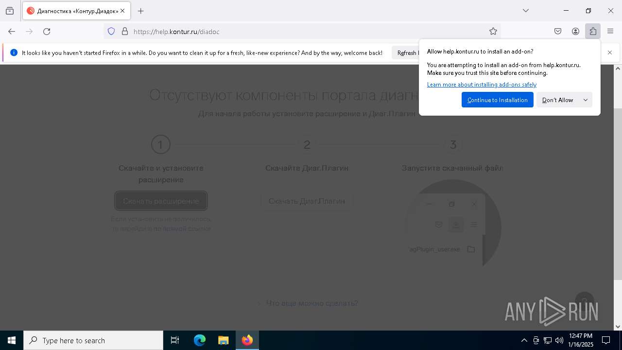Open the Windows Start menu

coord(12,340)
